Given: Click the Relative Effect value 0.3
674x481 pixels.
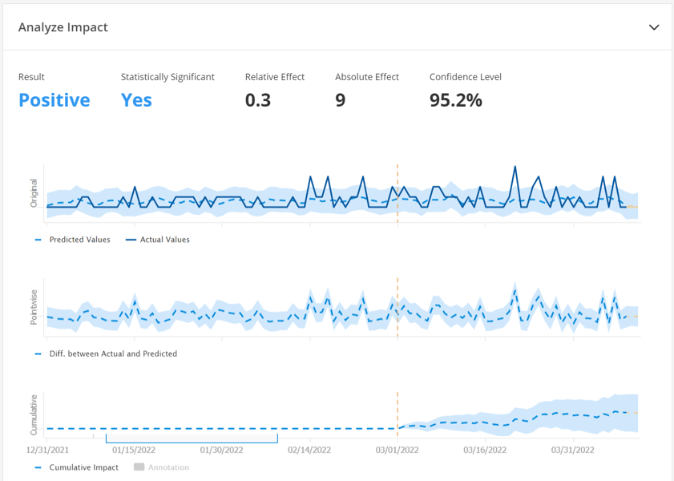Looking at the screenshot, I should (x=258, y=100).
